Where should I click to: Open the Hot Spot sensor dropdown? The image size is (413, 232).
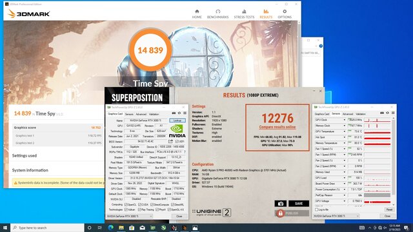click(344, 137)
